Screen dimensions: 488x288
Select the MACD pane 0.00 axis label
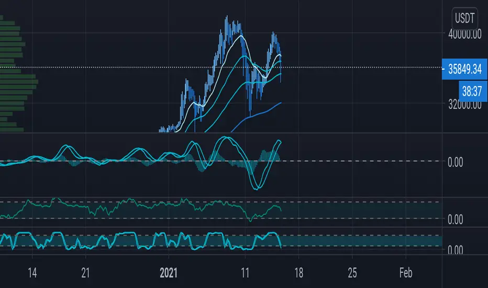[x=456, y=162]
